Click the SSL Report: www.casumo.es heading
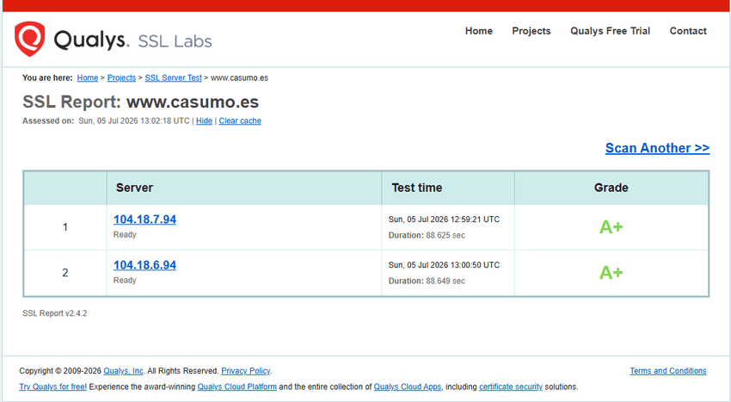Viewport: 731px width, 402px height. (x=140, y=102)
